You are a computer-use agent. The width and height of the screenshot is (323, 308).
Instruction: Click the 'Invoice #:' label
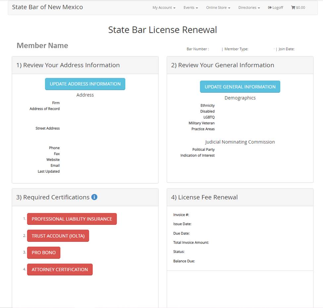tap(181, 215)
